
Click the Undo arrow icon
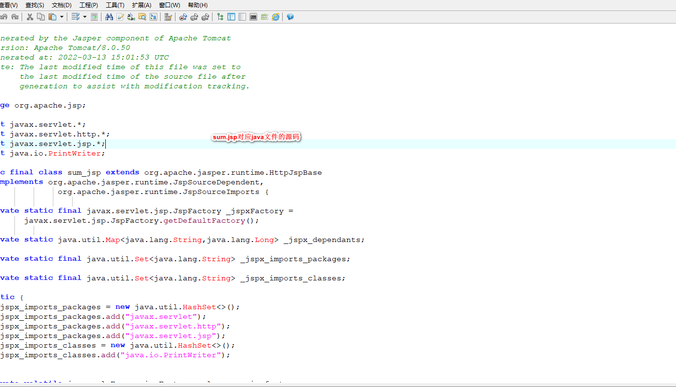point(4,17)
